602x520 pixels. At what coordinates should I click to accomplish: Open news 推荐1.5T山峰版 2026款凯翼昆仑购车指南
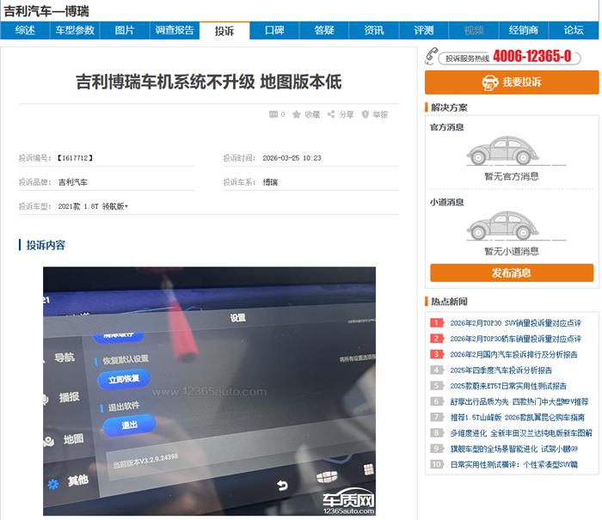click(518, 418)
